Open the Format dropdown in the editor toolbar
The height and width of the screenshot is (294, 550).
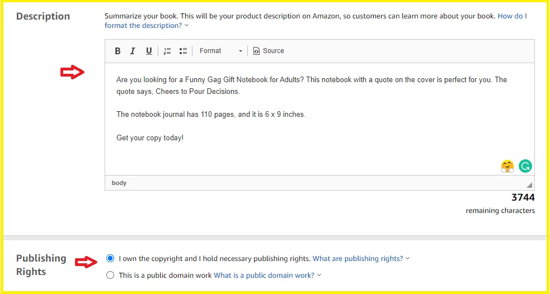click(220, 51)
